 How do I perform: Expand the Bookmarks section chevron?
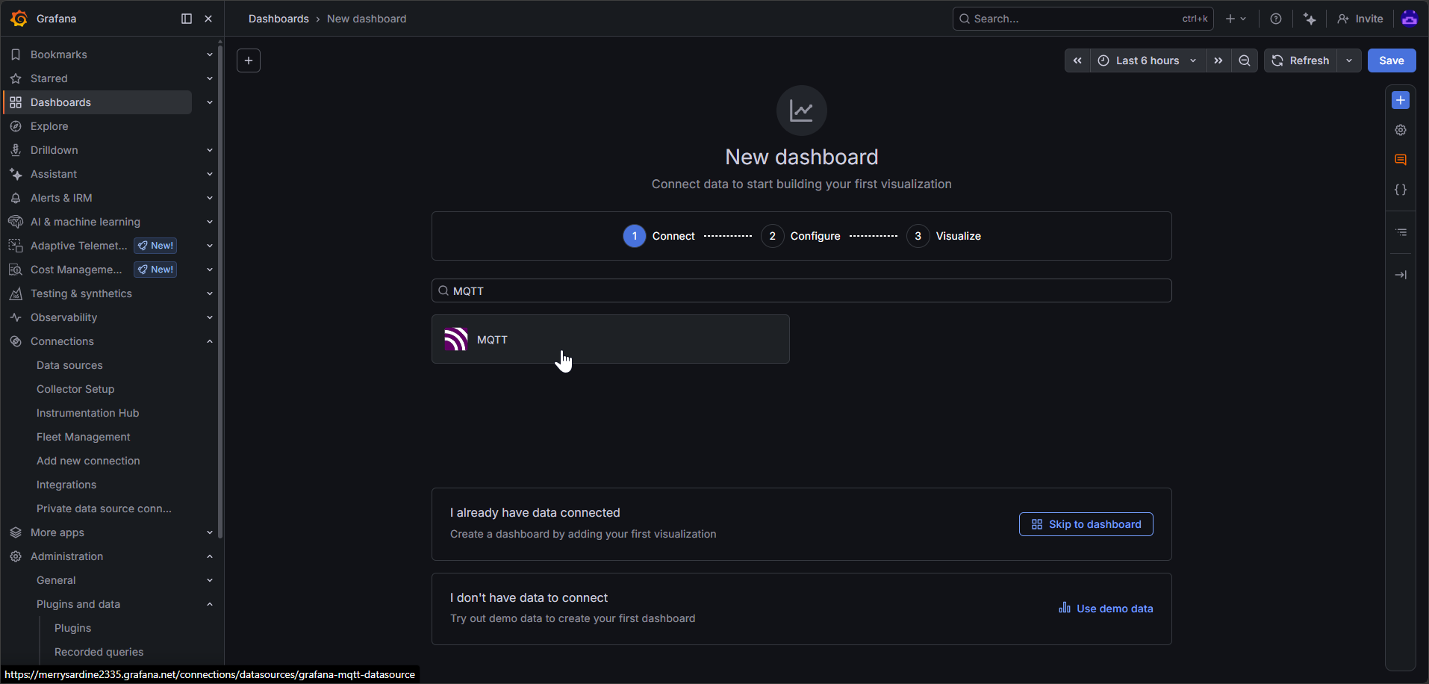210,55
